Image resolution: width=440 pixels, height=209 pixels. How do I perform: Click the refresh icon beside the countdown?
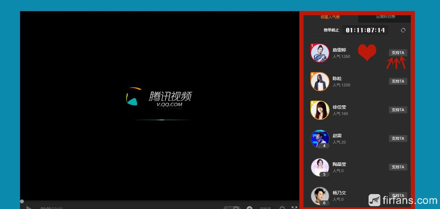(x=403, y=30)
